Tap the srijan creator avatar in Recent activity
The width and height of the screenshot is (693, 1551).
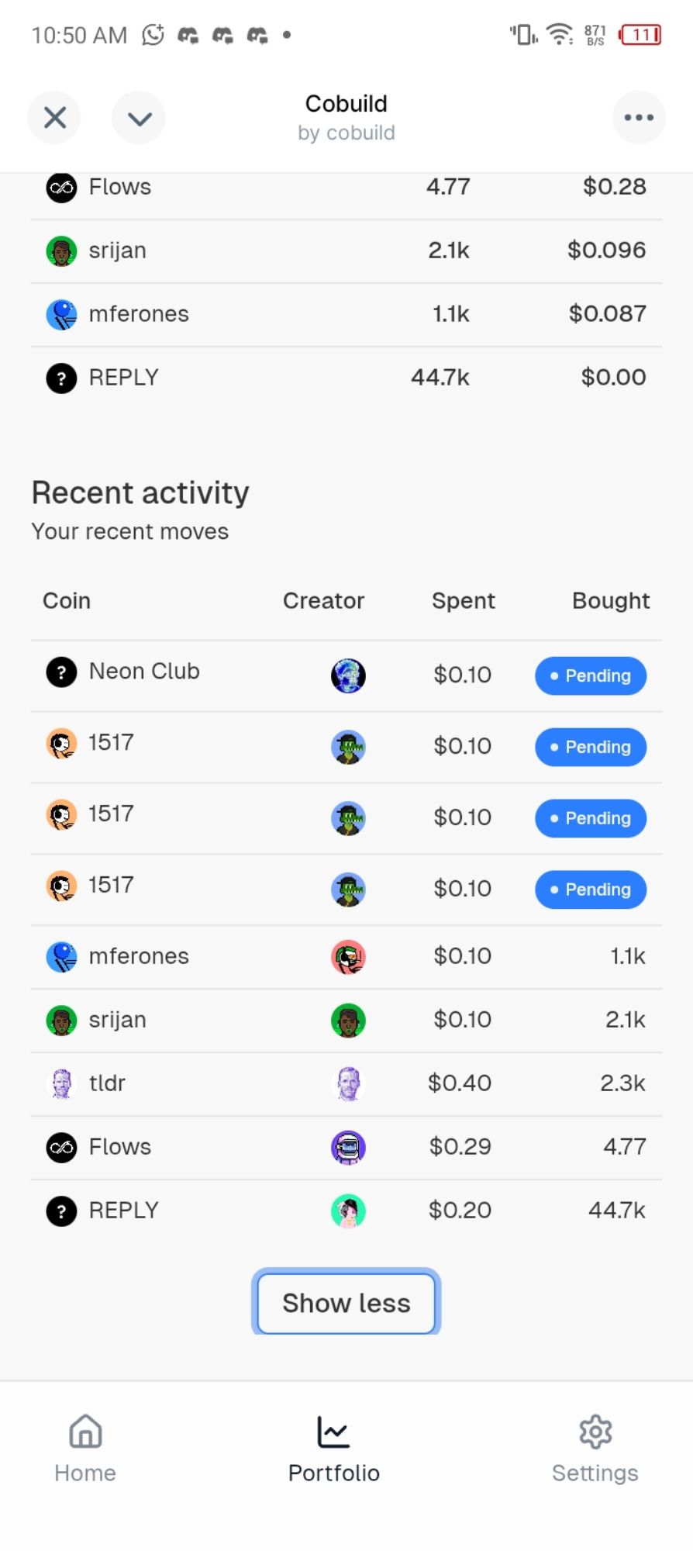(348, 1021)
